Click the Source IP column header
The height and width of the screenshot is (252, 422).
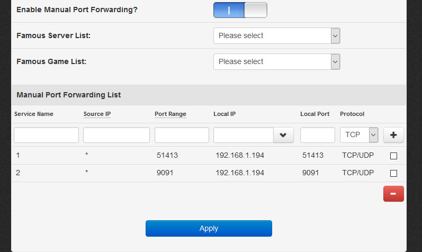97,114
